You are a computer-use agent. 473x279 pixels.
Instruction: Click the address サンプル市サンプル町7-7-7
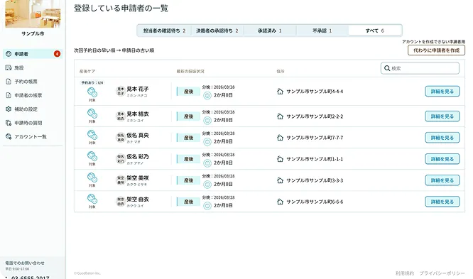[x=315, y=138]
